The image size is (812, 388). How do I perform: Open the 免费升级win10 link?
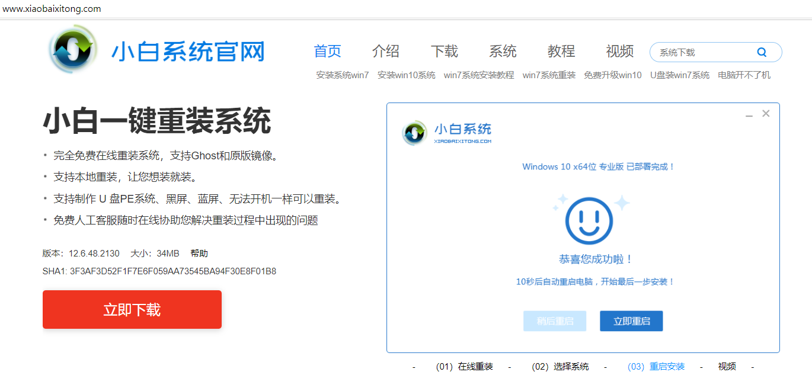tap(613, 75)
